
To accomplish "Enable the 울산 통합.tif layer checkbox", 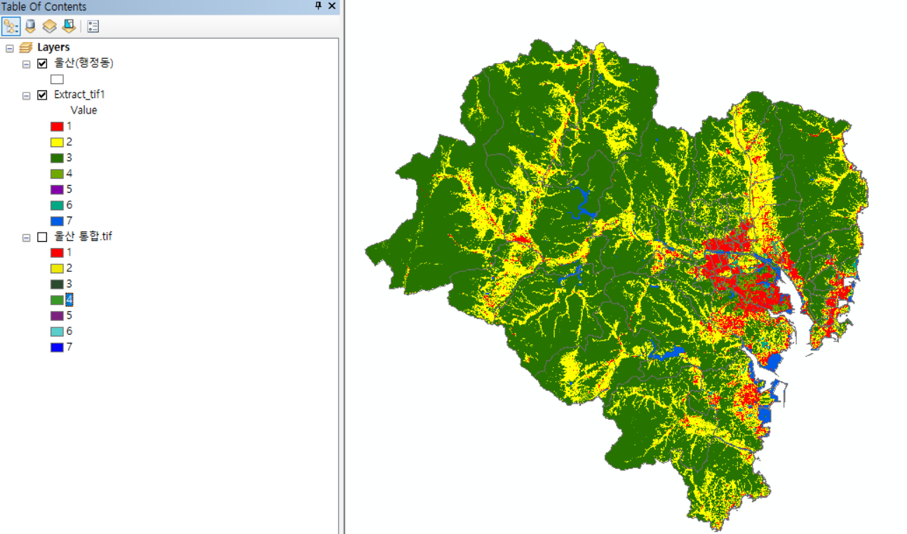I will click(42, 237).
